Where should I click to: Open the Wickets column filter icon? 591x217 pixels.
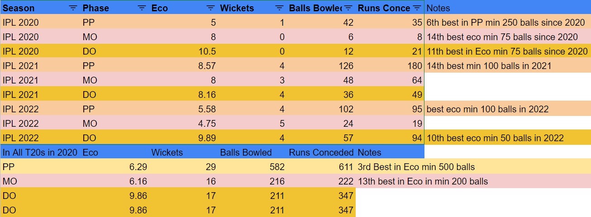(x=280, y=8)
